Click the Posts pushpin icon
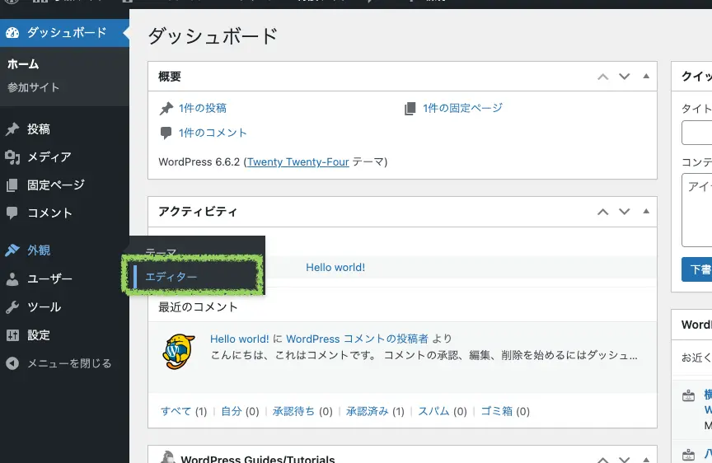This screenshot has height=463, width=712. click(x=12, y=129)
